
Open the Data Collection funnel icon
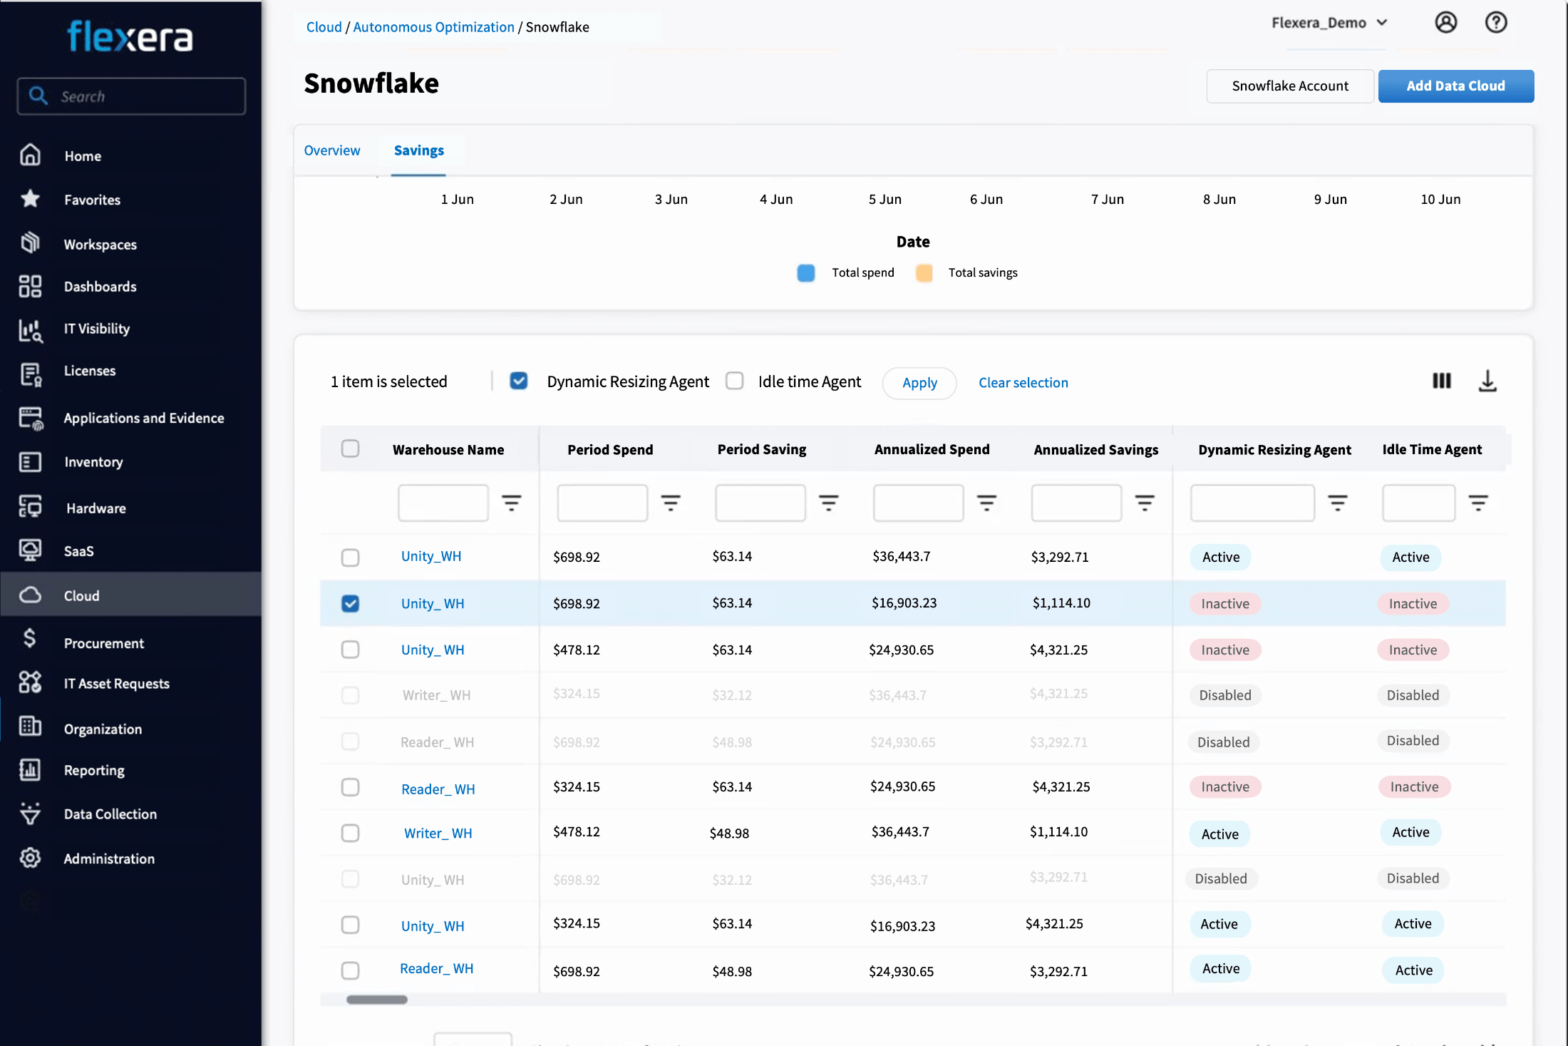(x=30, y=814)
